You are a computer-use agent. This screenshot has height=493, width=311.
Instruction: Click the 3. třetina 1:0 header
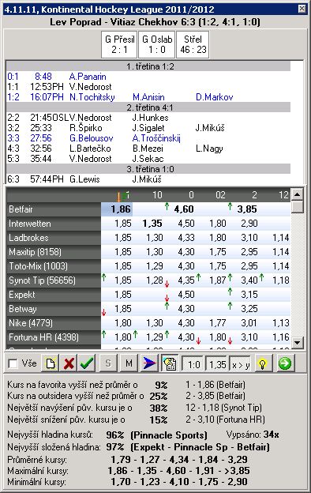pos(148,169)
